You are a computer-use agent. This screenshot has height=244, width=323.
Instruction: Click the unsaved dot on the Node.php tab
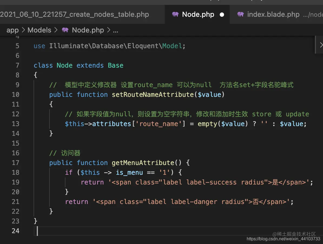(x=222, y=15)
